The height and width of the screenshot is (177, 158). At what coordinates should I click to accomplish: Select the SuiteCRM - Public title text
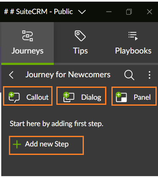(x=39, y=11)
